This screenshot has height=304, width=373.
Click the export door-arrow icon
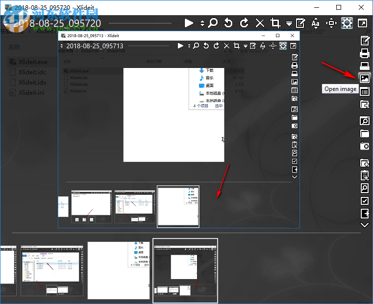pos(365,214)
